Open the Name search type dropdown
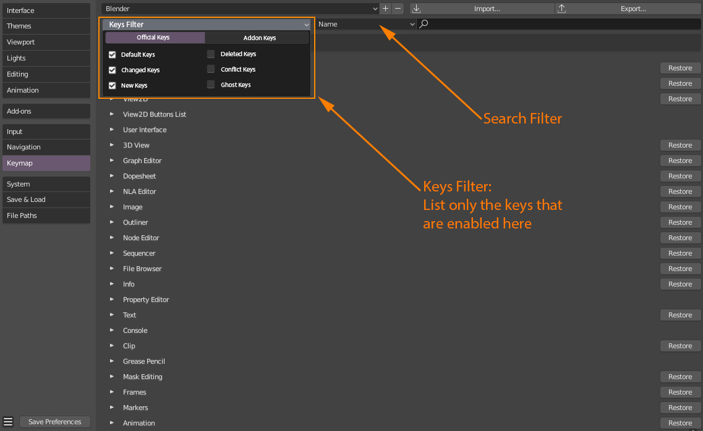The width and height of the screenshot is (703, 431). 366,24
